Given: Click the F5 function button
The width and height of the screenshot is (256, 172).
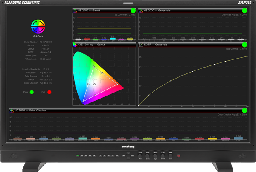Looking at the screenshot, I should (117, 156).
